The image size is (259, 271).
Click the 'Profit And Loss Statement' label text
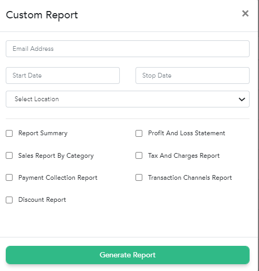point(186,133)
